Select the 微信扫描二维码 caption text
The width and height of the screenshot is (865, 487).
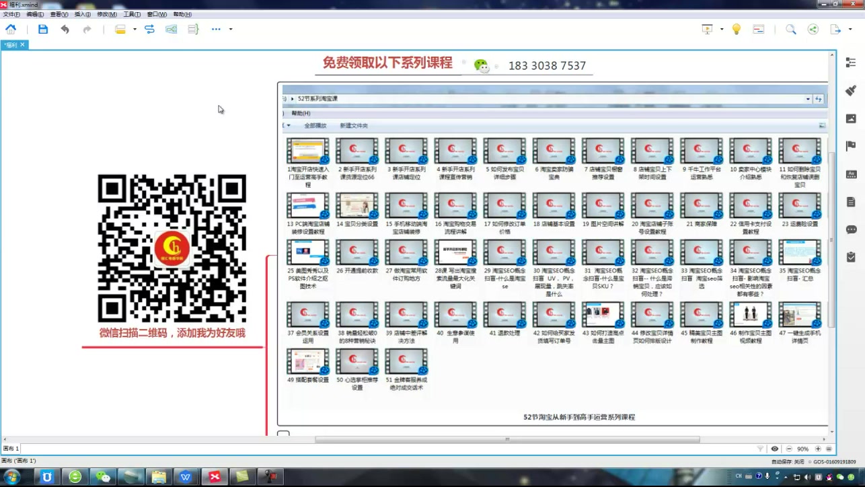point(172,333)
